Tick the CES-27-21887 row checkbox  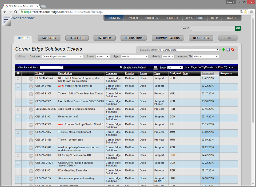pos(18,133)
